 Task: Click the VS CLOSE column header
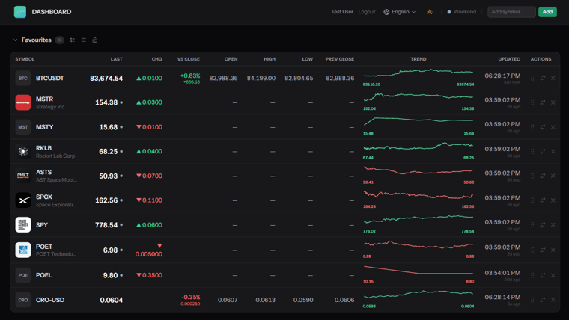pos(189,59)
